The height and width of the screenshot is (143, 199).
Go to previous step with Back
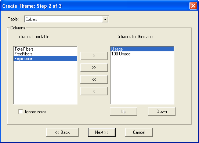(62, 132)
